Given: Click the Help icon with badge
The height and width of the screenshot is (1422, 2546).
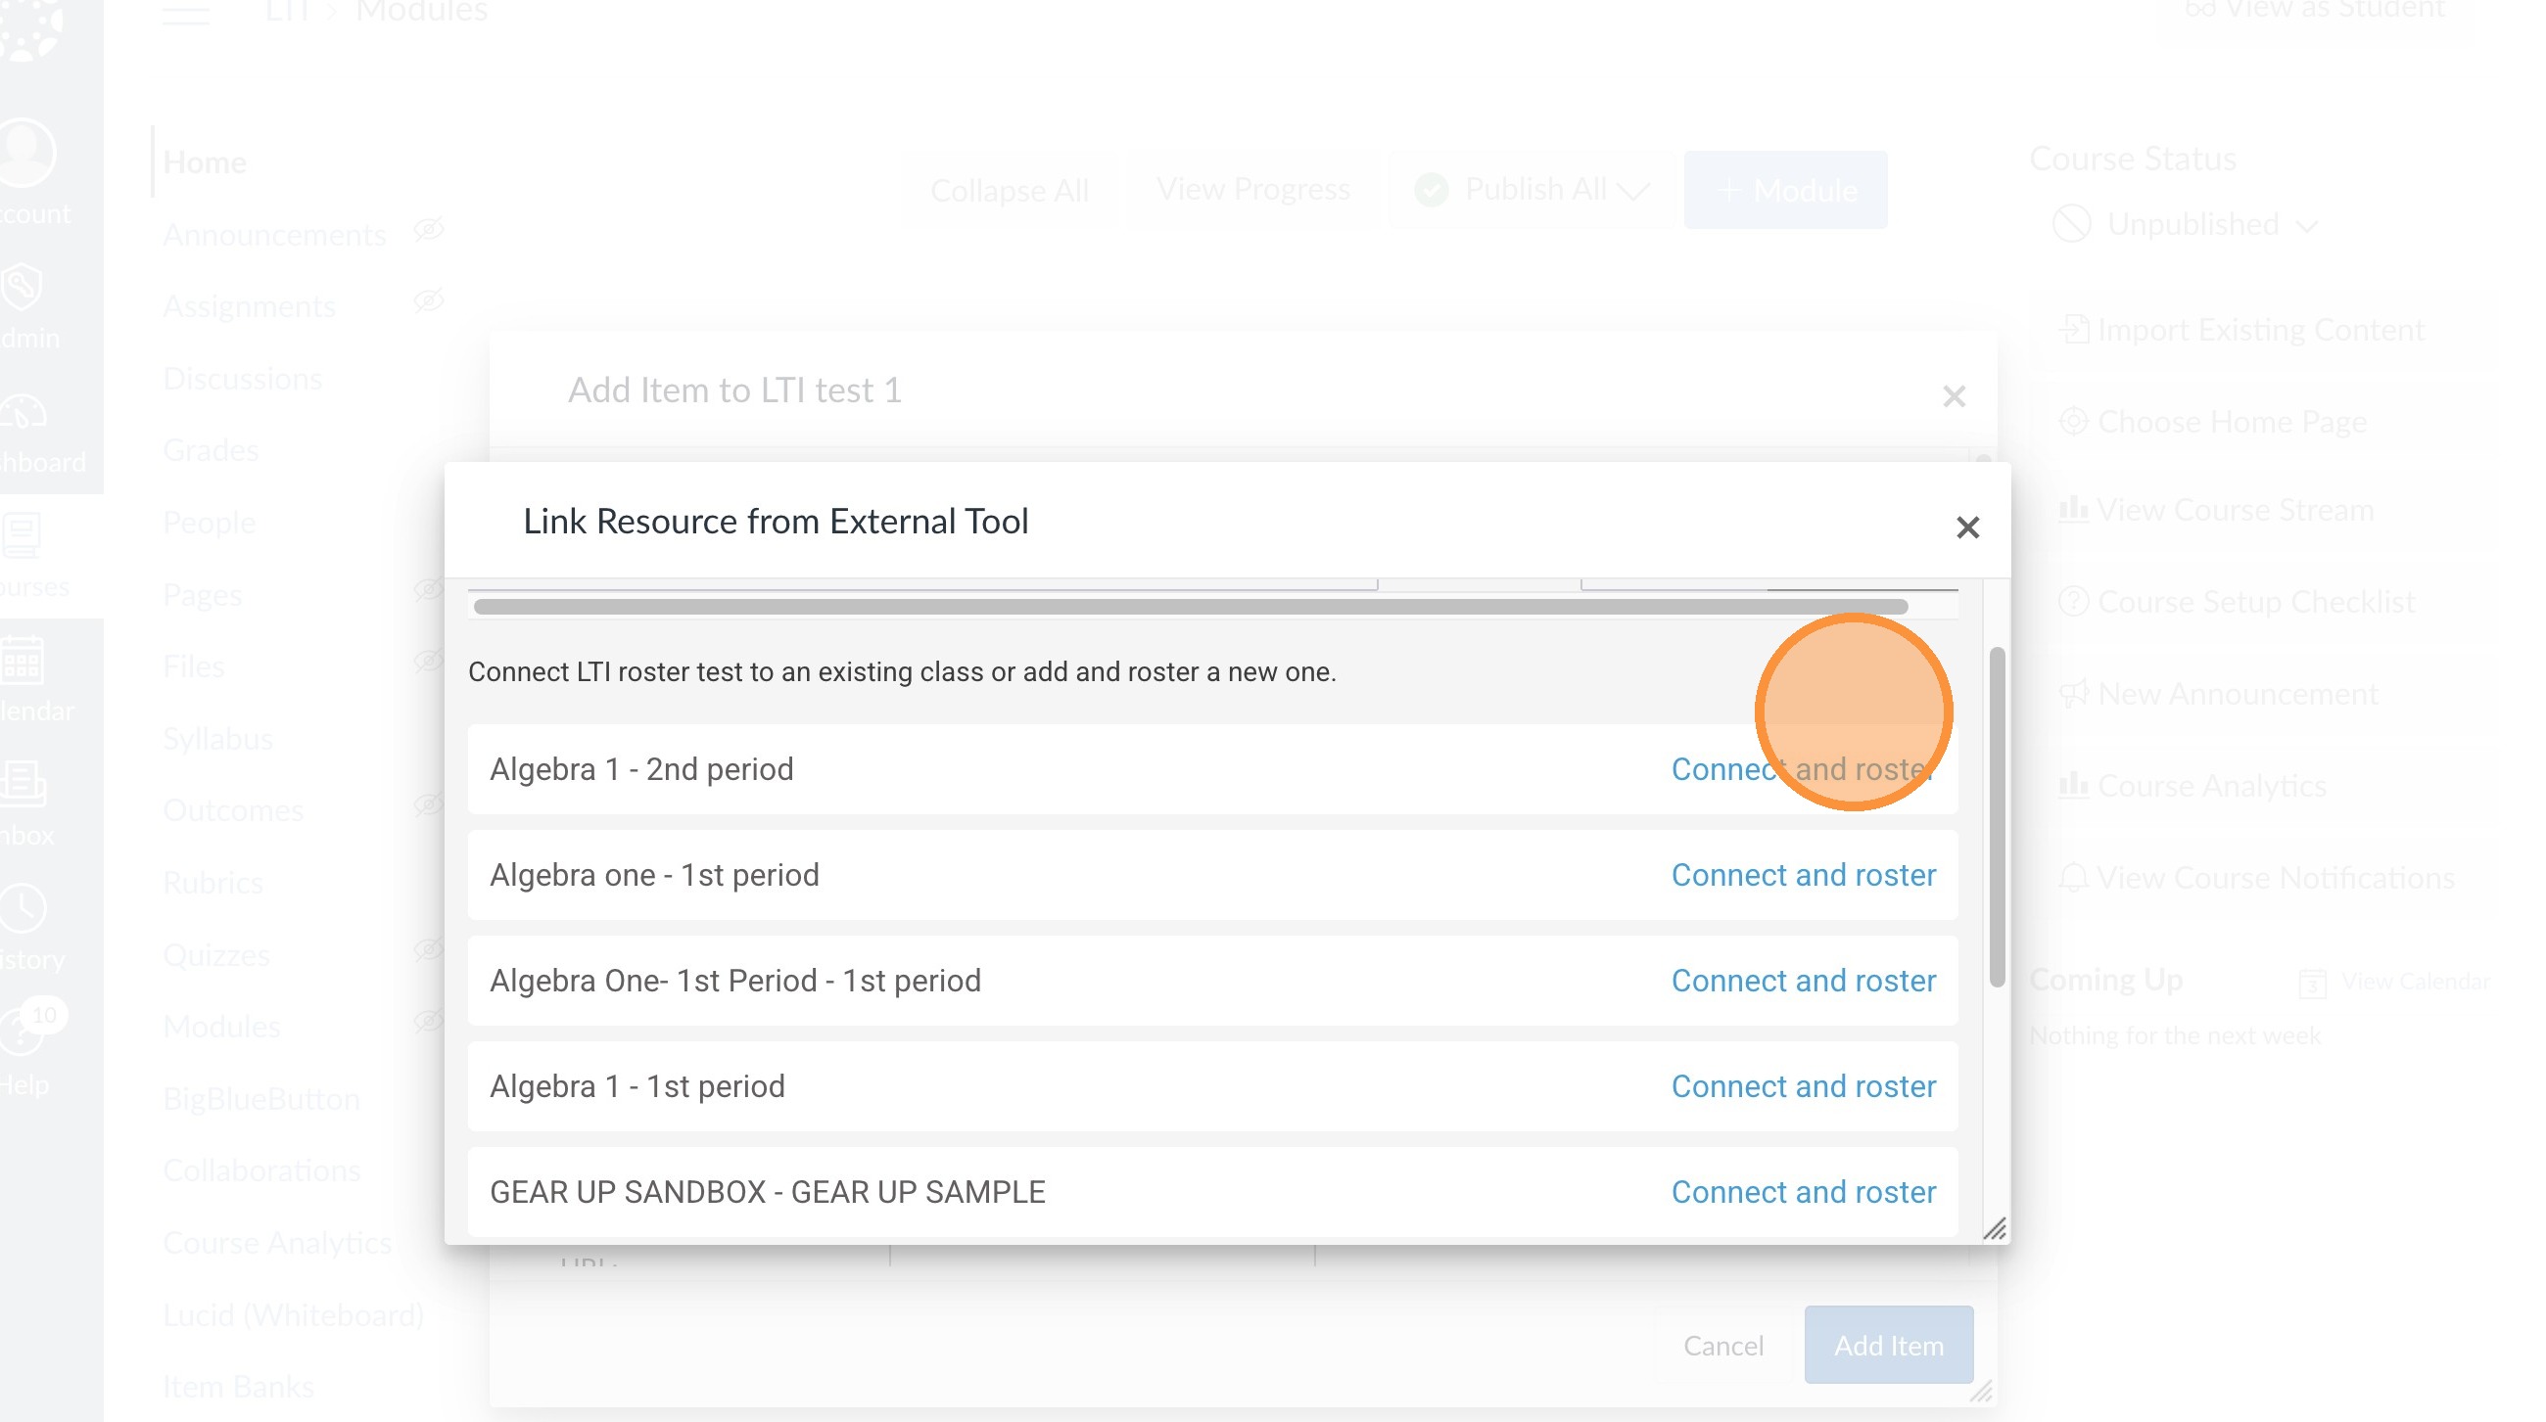Looking at the screenshot, I should [24, 1032].
